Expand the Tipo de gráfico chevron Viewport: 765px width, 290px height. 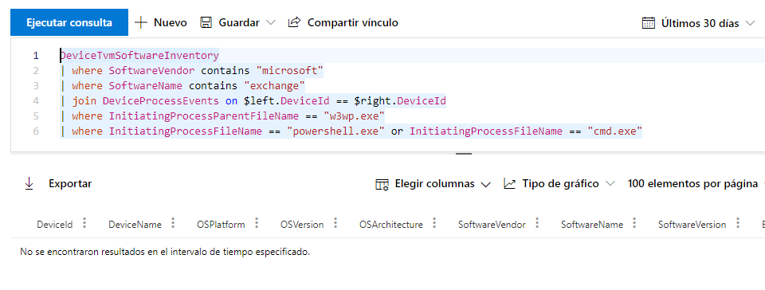coord(610,184)
